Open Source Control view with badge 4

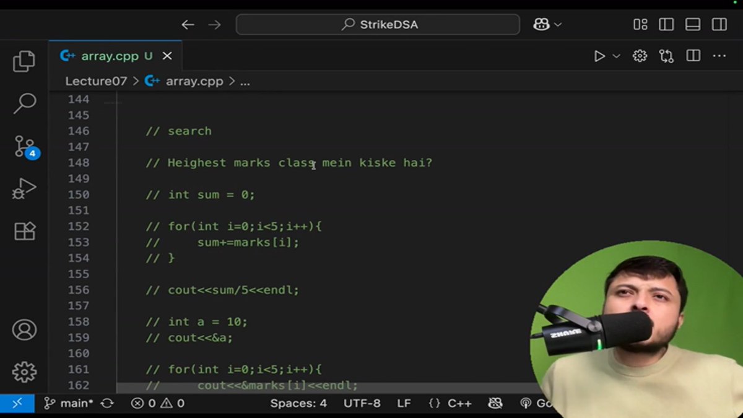tap(25, 147)
